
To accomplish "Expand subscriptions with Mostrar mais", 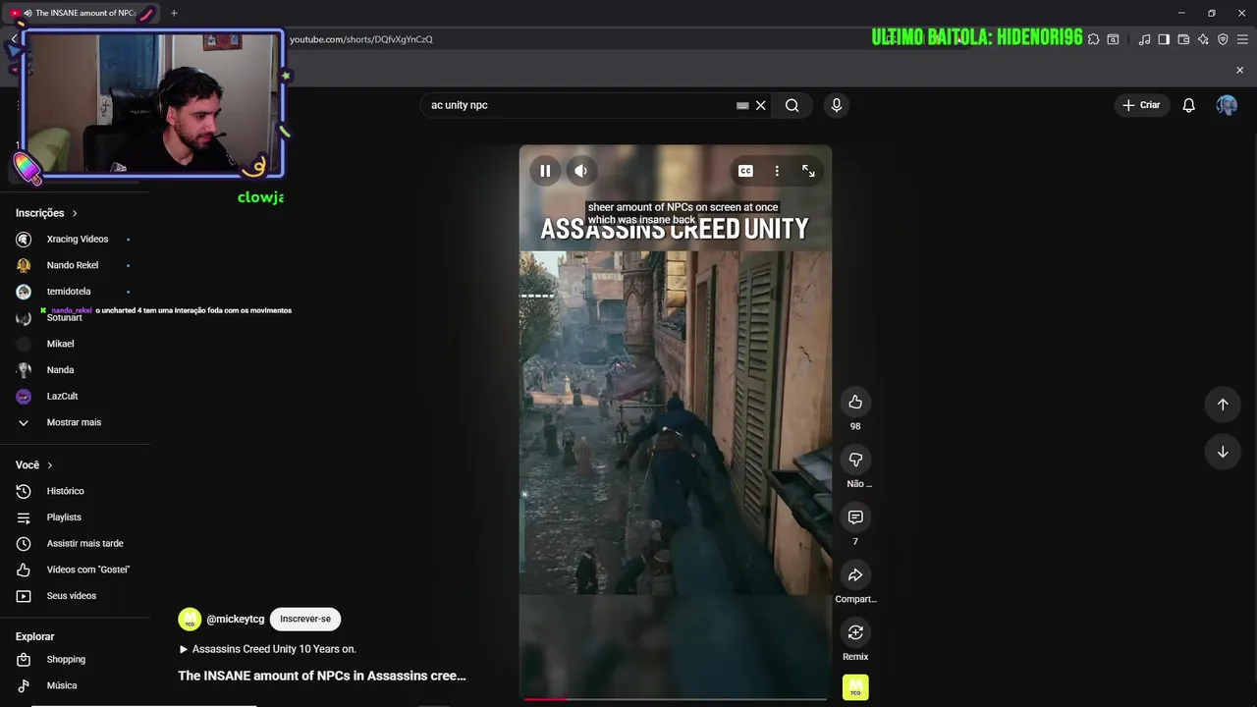I will click(x=74, y=422).
